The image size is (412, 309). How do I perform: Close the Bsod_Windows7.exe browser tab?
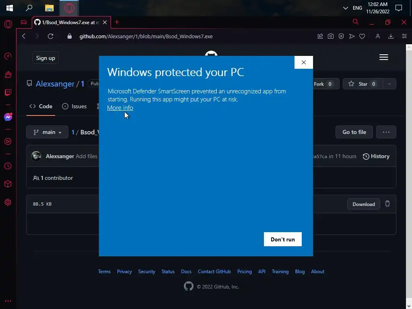click(x=105, y=23)
